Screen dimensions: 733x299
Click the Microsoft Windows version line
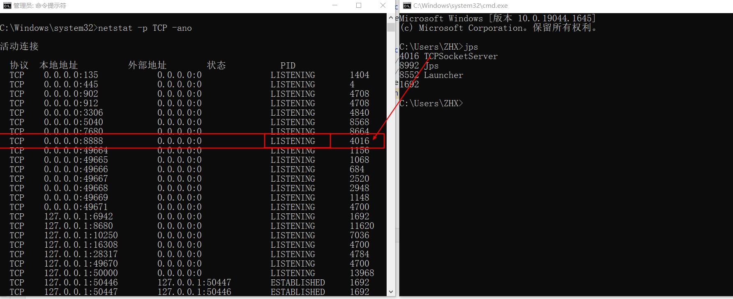498,18
